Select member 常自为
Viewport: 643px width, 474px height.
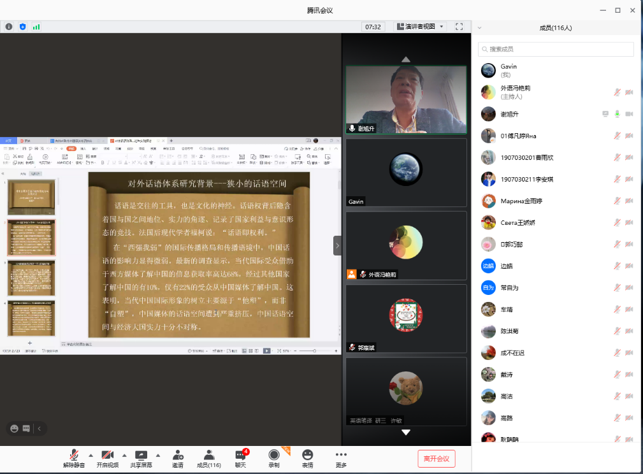[557, 288]
